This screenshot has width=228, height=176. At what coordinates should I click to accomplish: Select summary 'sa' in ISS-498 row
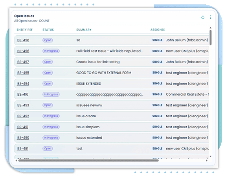click(x=78, y=40)
